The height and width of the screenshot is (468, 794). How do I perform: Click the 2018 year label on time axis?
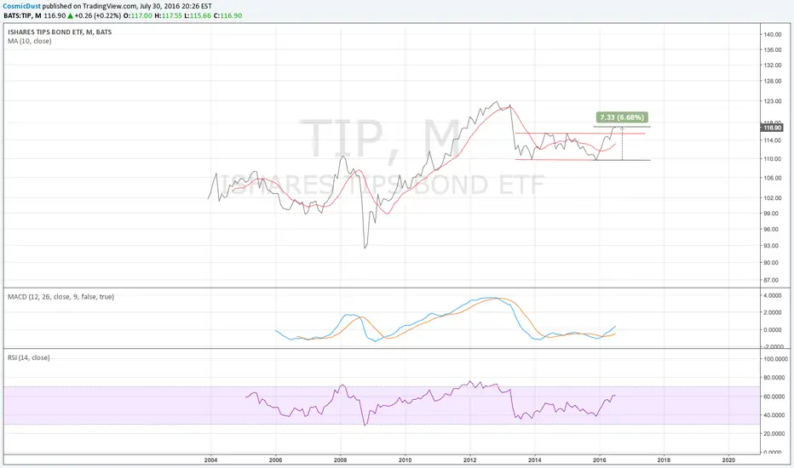[664, 459]
